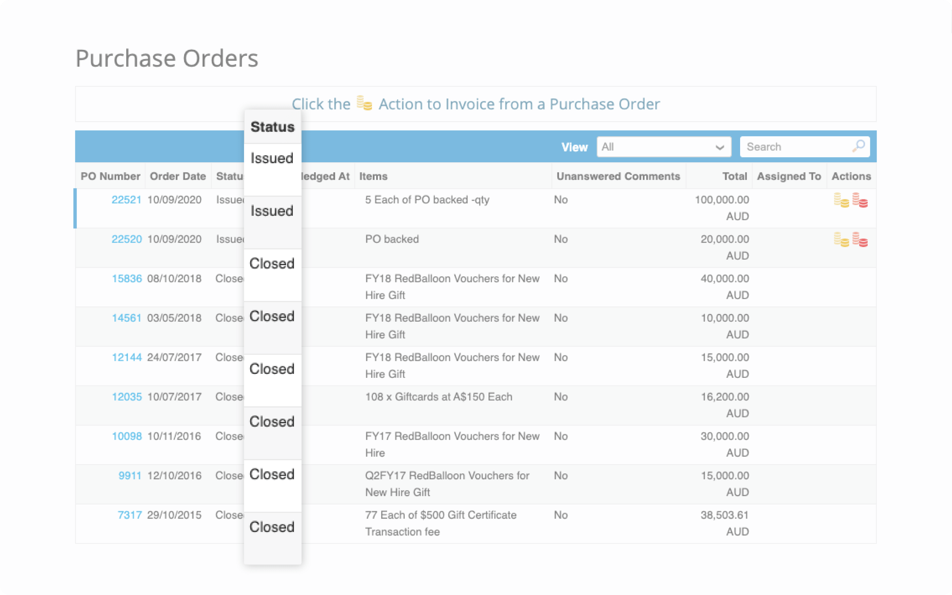Sort by the Order Date column header
This screenshot has width=952, height=595.
(x=178, y=176)
